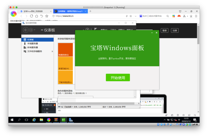The height and width of the screenshot is (137, 208).
Task: Click the rocket accelerator icon in browser status bar
Action: tap(166, 115)
